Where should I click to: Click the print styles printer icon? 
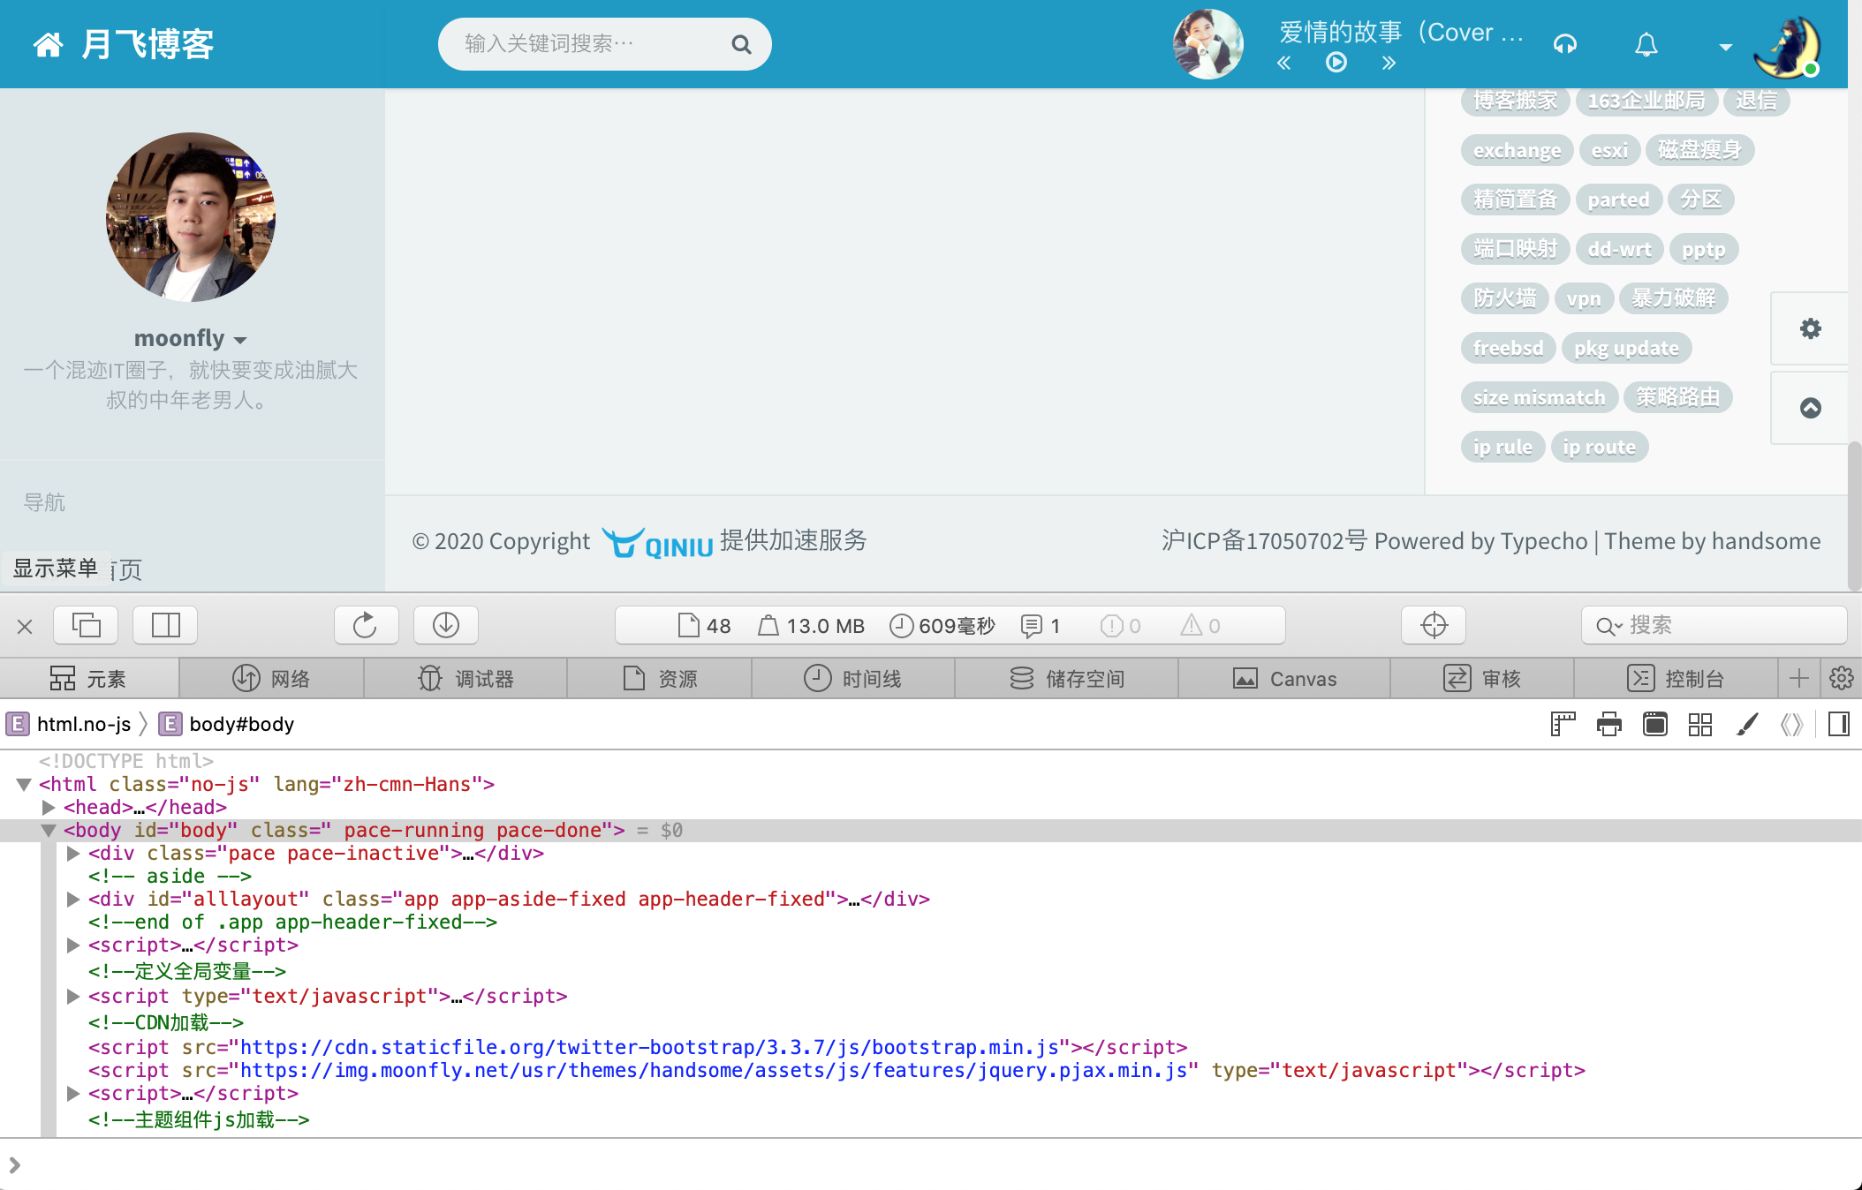pyautogui.click(x=1609, y=725)
